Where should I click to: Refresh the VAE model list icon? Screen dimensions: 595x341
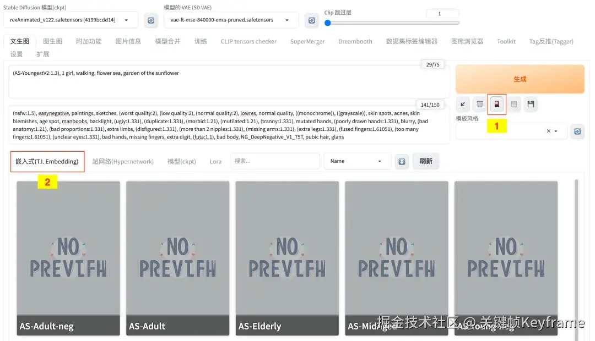tap(312, 20)
